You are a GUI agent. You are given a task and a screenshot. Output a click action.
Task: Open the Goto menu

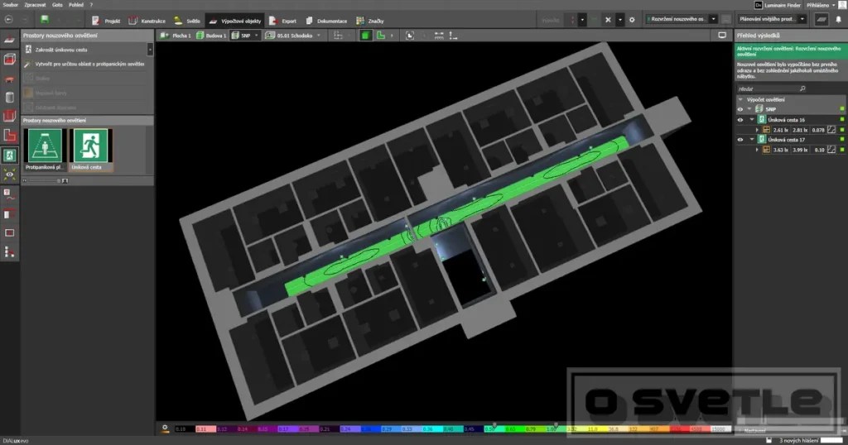pos(57,5)
